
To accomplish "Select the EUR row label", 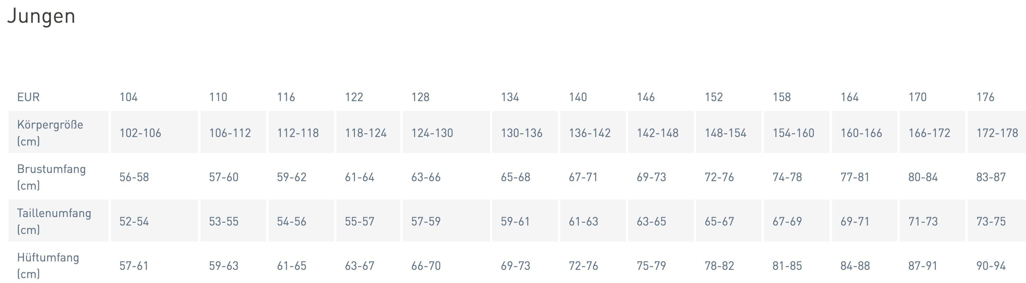I will click(x=28, y=97).
